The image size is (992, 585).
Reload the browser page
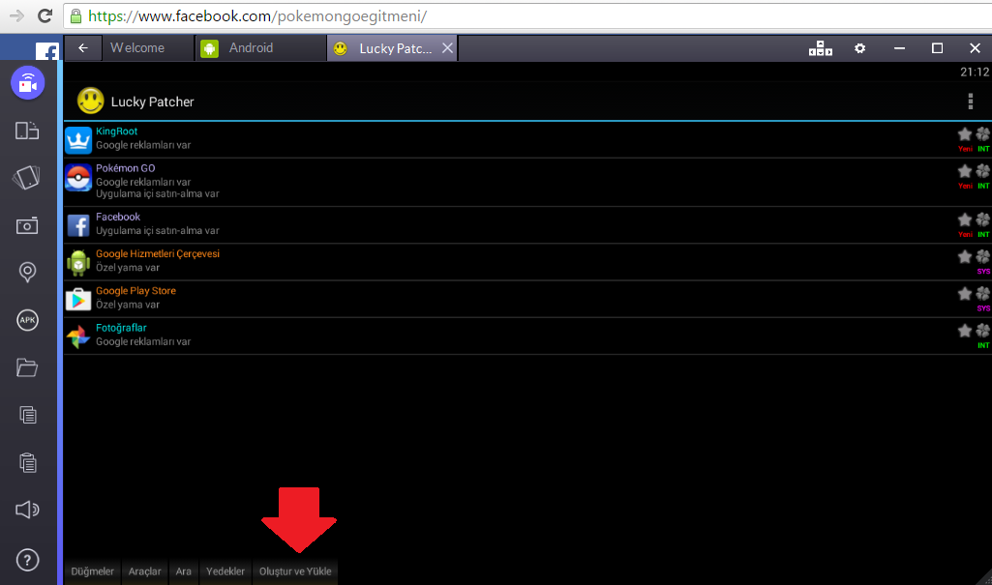pyautogui.click(x=45, y=15)
